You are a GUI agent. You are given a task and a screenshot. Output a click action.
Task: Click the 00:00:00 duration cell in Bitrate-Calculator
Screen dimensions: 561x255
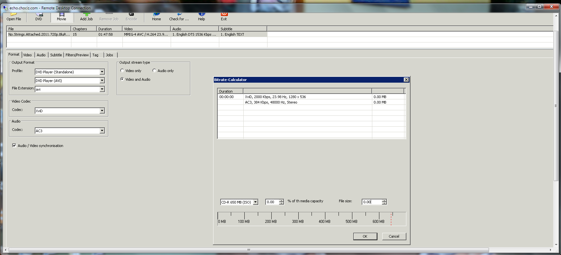click(x=231, y=97)
